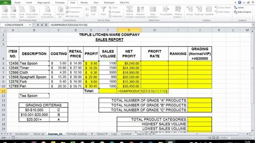This screenshot has height=143, width=255.
Task: Switch to the Page Layout tab
Action: click(x=43, y=3)
